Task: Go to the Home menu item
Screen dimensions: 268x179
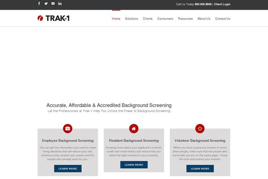Action: (116, 18)
